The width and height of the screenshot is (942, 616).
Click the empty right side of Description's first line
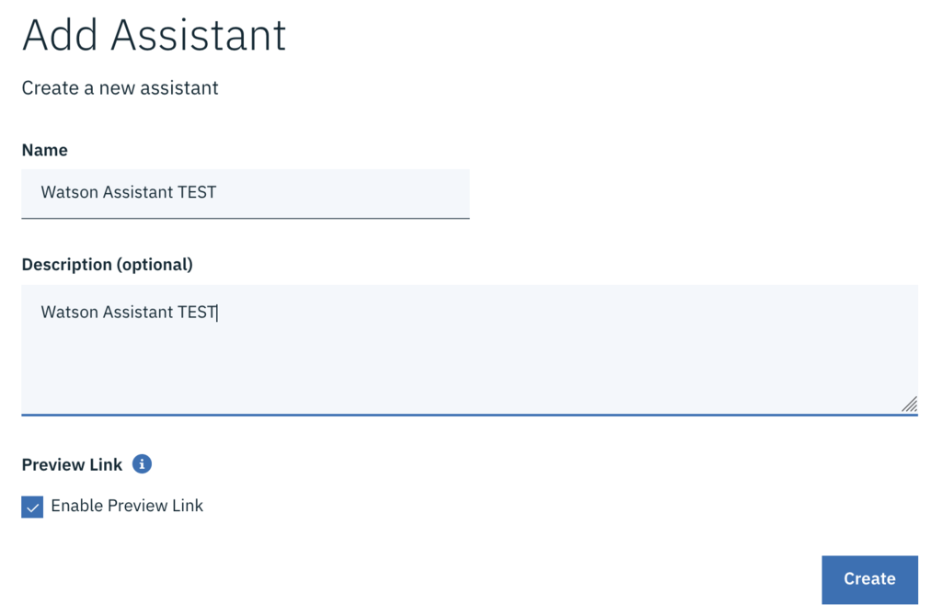552,313
